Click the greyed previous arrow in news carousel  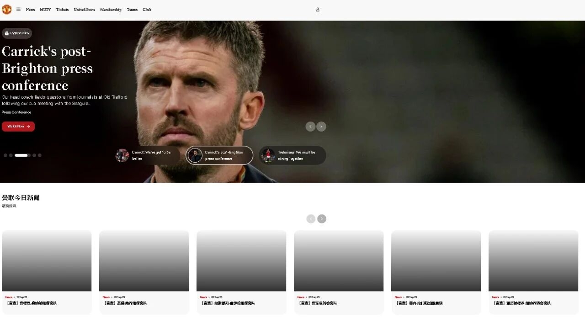click(311, 219)
